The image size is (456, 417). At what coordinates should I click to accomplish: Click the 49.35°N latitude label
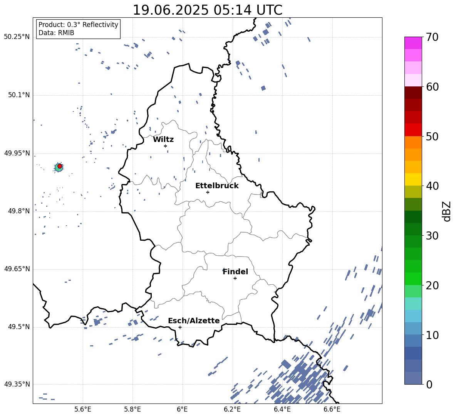pos(17,384)
